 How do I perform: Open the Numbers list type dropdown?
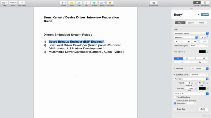pos(191,79)
